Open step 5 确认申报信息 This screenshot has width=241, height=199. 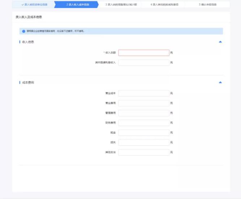coord(208,5)
